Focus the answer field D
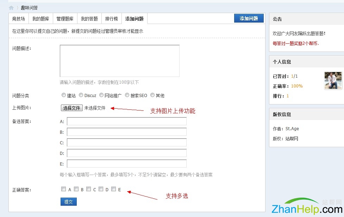The image size is (344, 217). (127, 153)
